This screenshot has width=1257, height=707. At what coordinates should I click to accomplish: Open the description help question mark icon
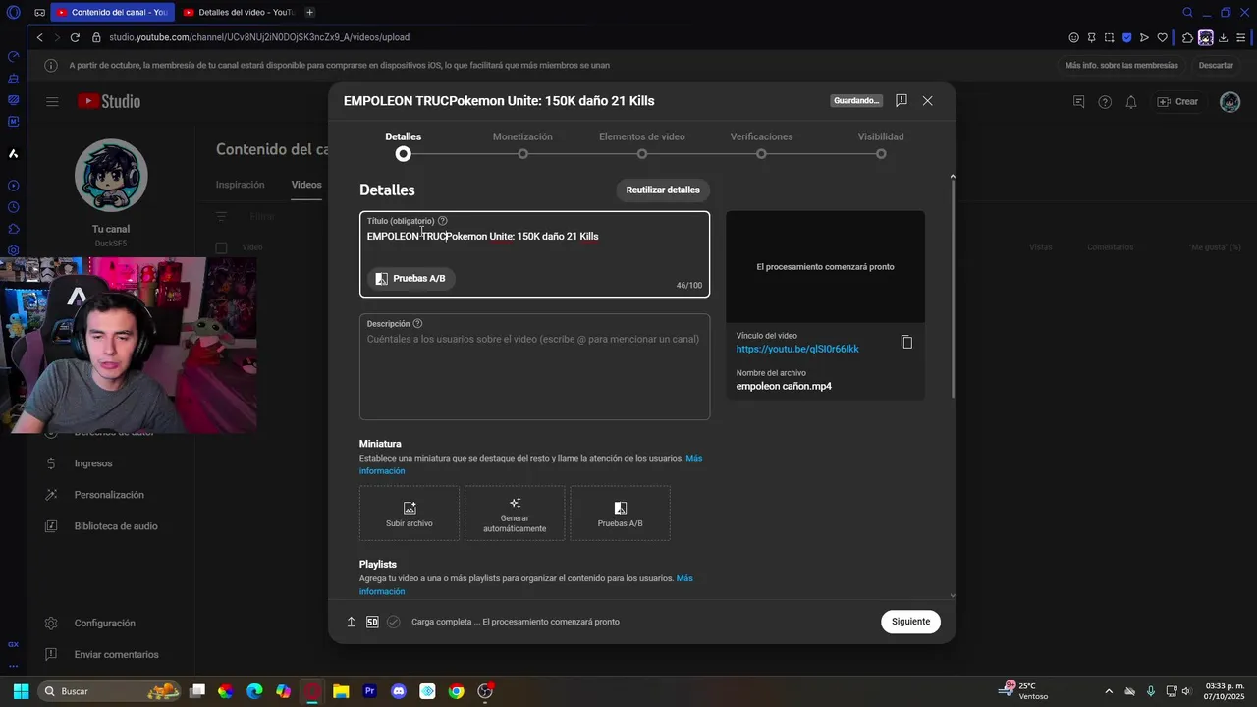[417, 324]
